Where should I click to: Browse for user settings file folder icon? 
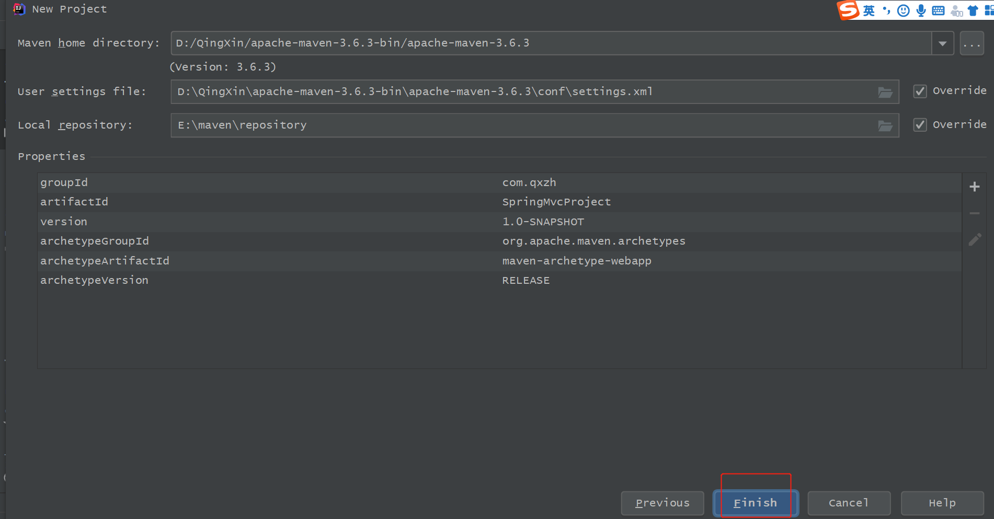885,93
